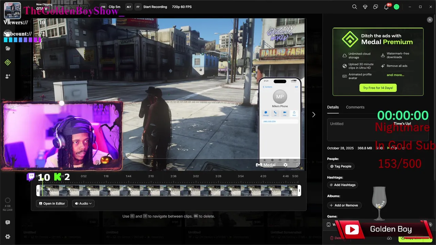
Task: Click the 'and more...' link in ad
Action: pyautogui.click(x=395, y=75)
